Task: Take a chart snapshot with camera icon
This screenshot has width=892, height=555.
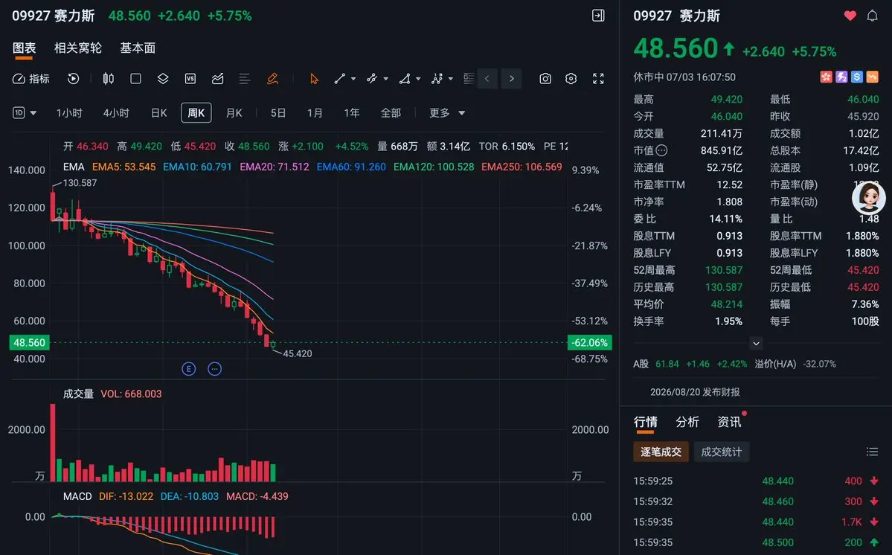Action: coord(545,78)
